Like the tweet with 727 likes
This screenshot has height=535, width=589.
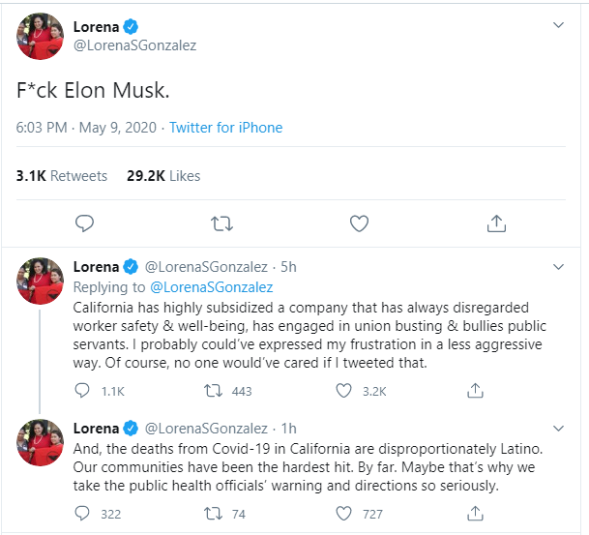click(x=343, y=514)
